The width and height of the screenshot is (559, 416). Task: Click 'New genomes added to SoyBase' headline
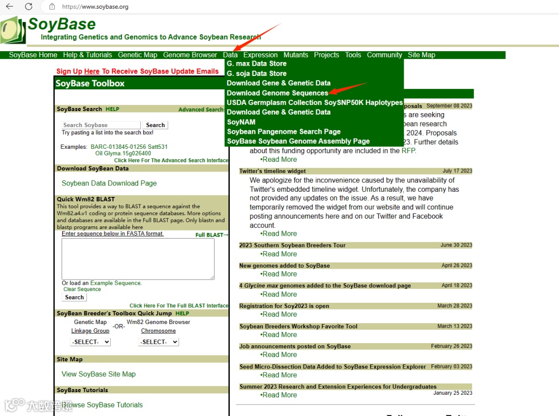click(285, 266)
